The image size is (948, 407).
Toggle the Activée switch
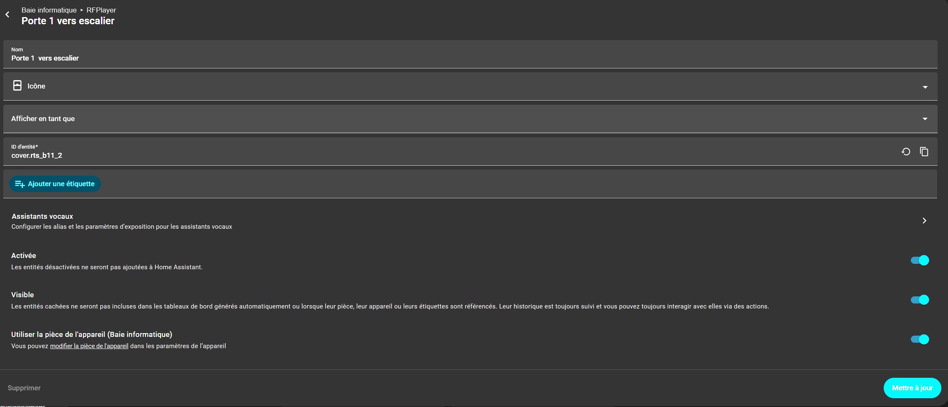[x=920, y=260]
